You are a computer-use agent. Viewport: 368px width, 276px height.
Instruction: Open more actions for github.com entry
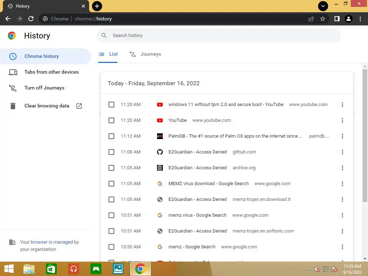[342, 152]
